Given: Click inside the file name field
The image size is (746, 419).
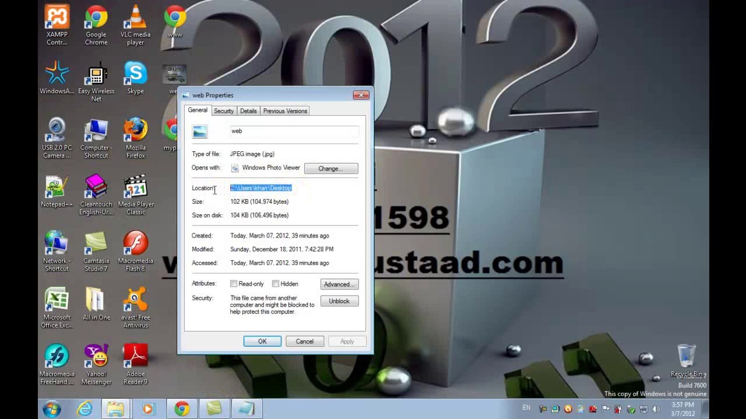Looking at the screenshot, I should click(x=294, y=132).
